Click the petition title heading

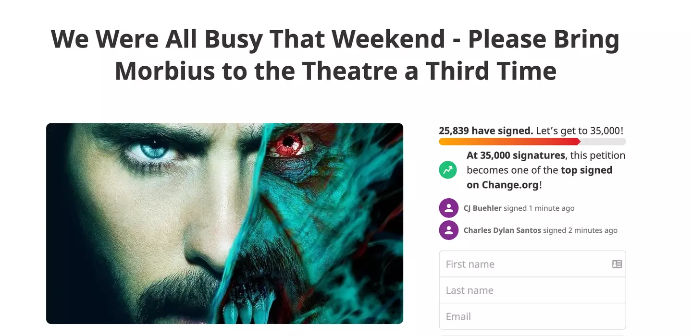click(x=335, y=55)
